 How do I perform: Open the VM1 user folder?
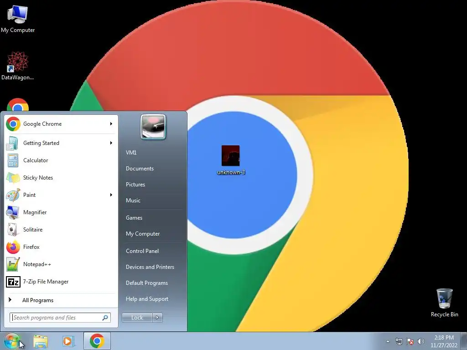coord(131,152)
